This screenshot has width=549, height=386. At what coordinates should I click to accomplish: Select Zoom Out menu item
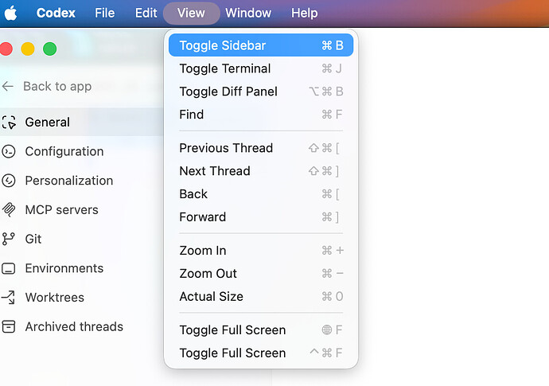(x=261, y=274)
